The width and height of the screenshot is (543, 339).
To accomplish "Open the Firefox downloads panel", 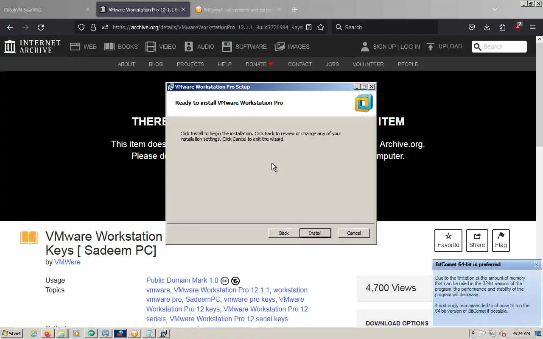I will [487, 27].
